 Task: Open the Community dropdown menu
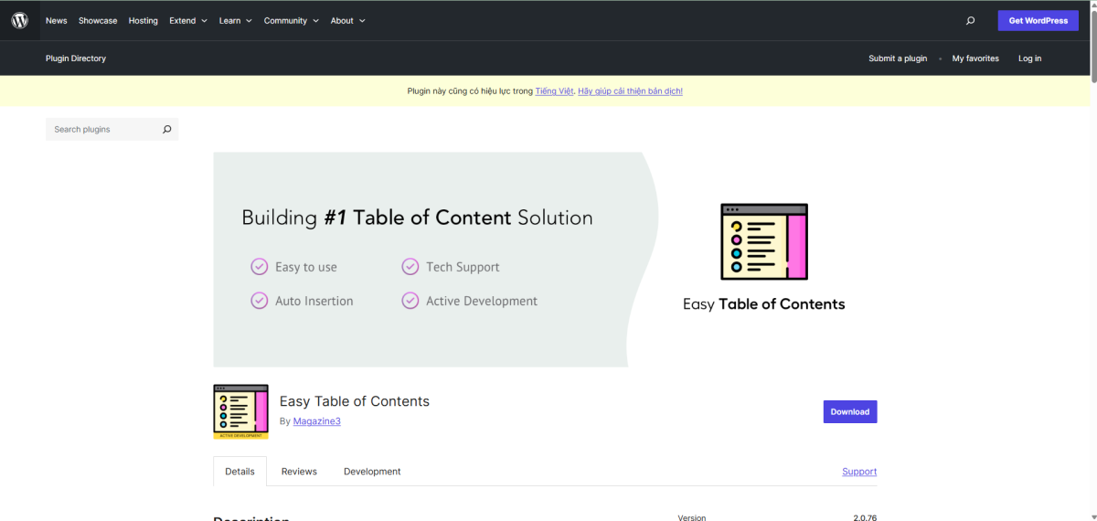291,20
